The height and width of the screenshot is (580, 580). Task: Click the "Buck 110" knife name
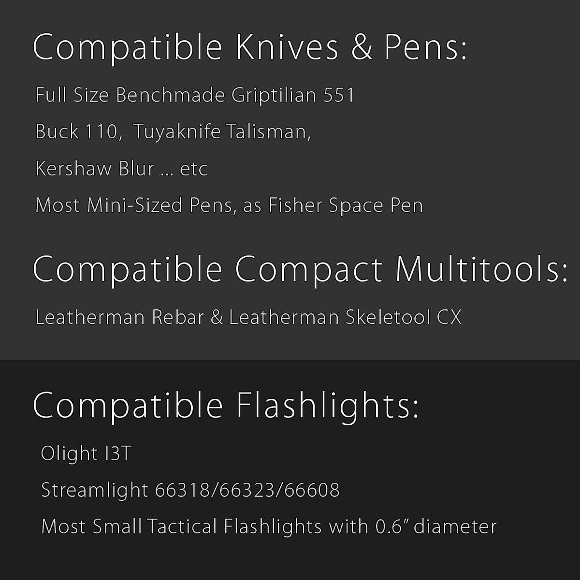(76, 131)
